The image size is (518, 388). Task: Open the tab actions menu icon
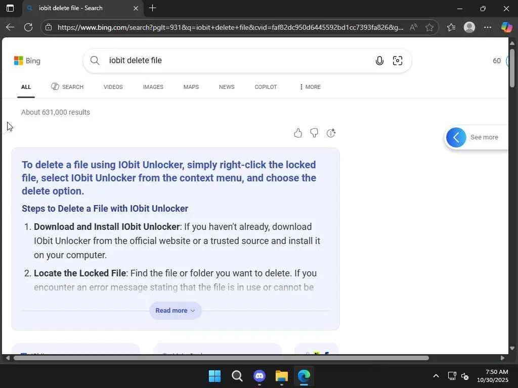click(10, 8)
